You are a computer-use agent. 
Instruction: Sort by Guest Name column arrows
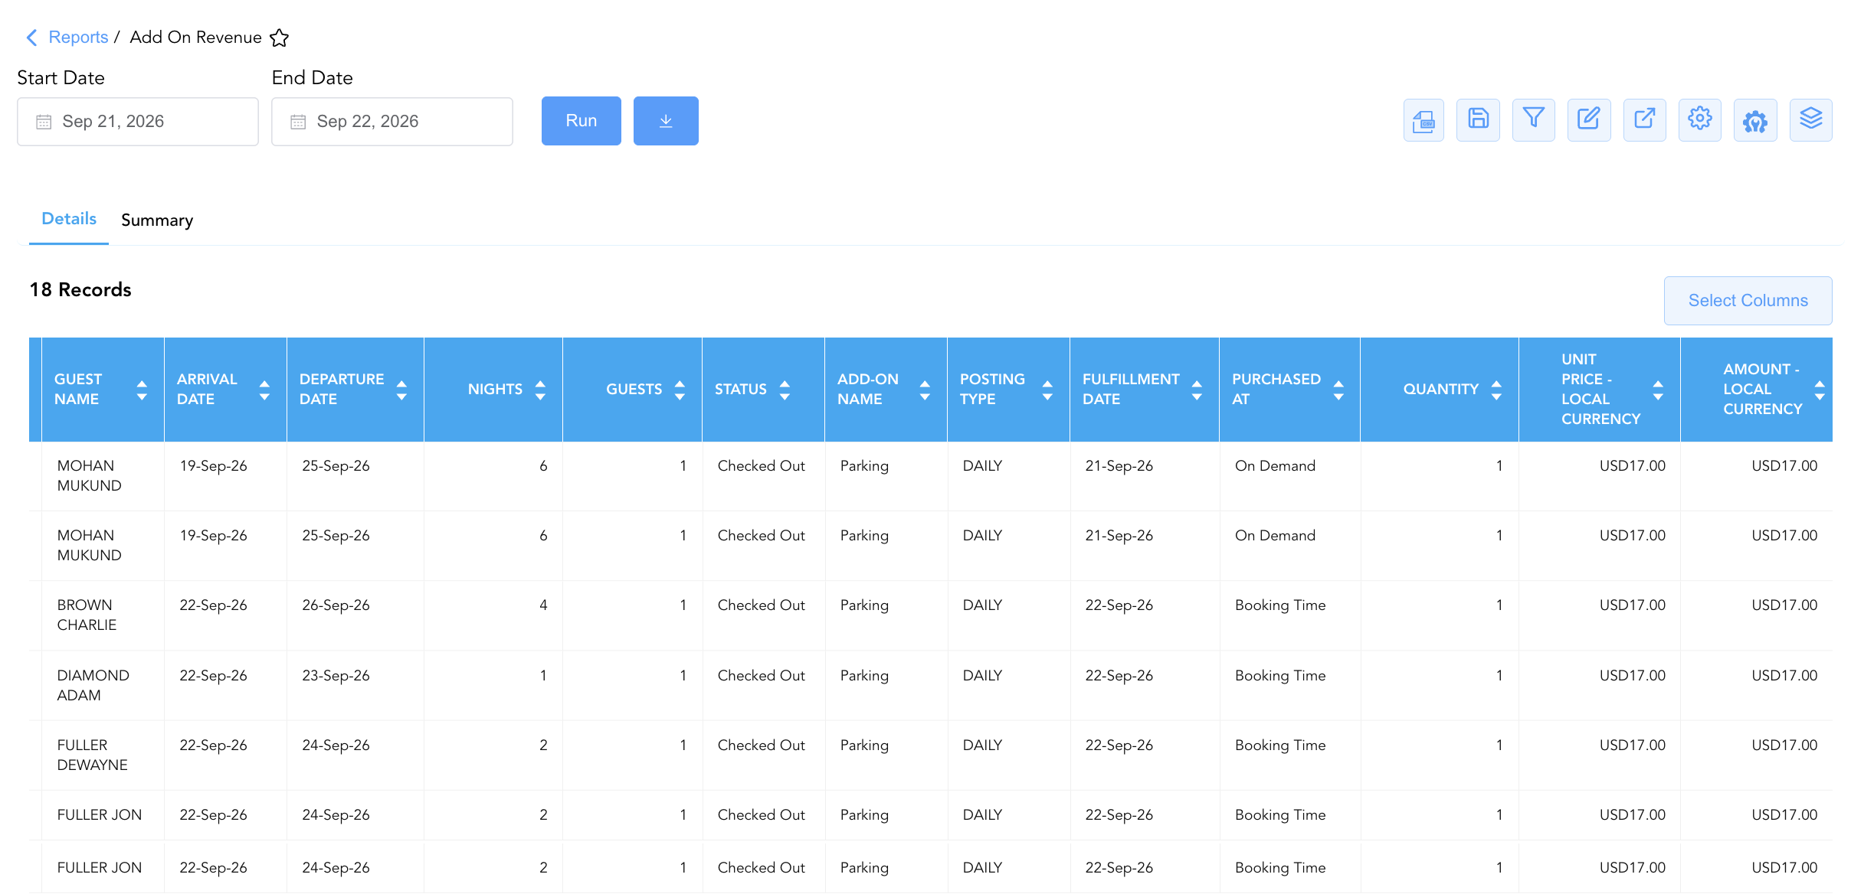142,390
